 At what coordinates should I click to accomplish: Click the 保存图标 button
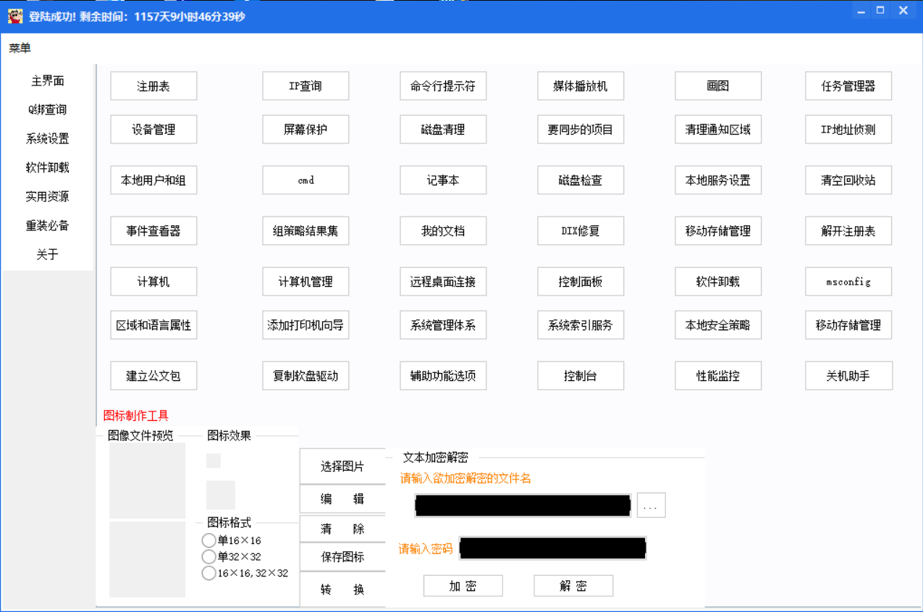point(342,557)
